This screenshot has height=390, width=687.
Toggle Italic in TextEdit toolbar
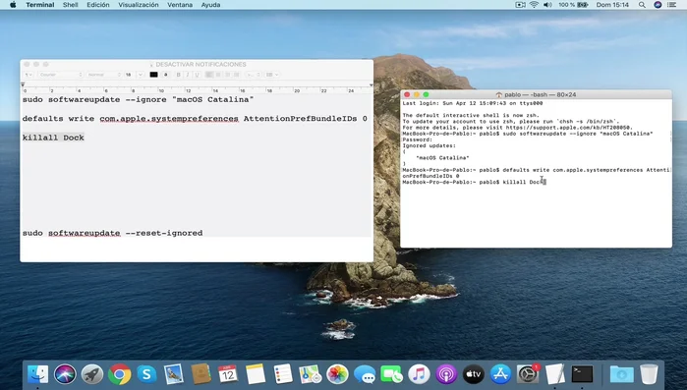point(188,75)
